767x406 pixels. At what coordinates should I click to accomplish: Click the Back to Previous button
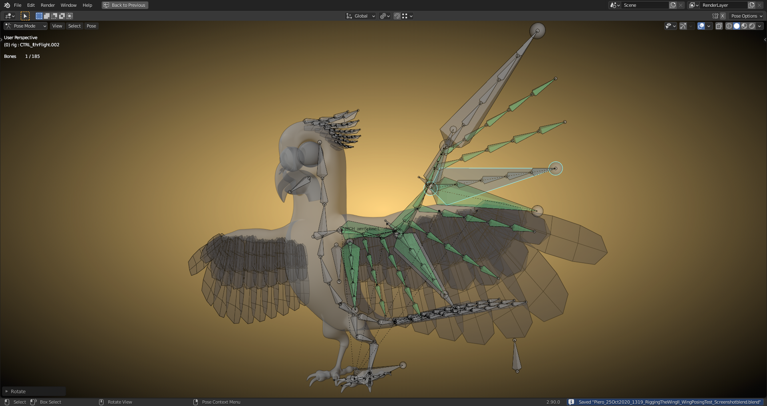click(x=125, y=5)
